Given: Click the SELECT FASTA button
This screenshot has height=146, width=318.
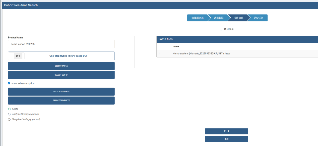Looking at the screenshot, I should click(61, 66).
